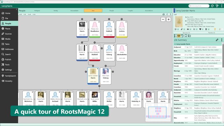Select the Marriage 6 Sep 1899 fact row
The image size is (224, 126).
tap(198, 71)
